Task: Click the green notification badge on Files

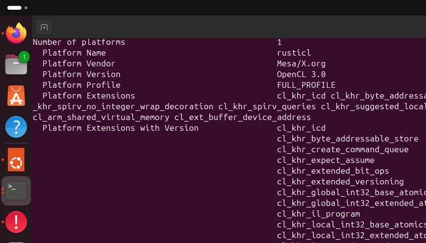Action: pos(24,57)
